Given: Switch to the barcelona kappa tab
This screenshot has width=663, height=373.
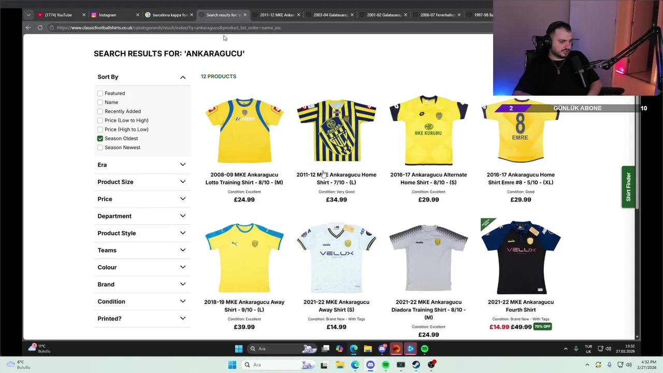Looking at the screenshot, I should point(166,15).
